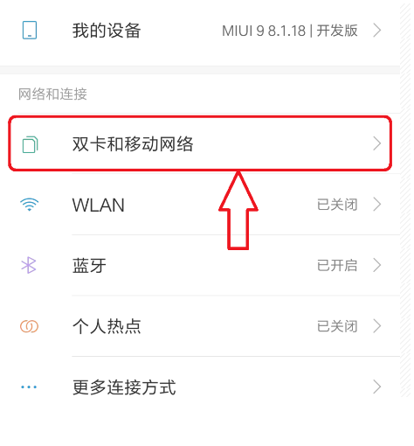Expand 双卡和移动网络 via its chevron arrow
Screen dimensions: 414x446
tap(377, 143)
